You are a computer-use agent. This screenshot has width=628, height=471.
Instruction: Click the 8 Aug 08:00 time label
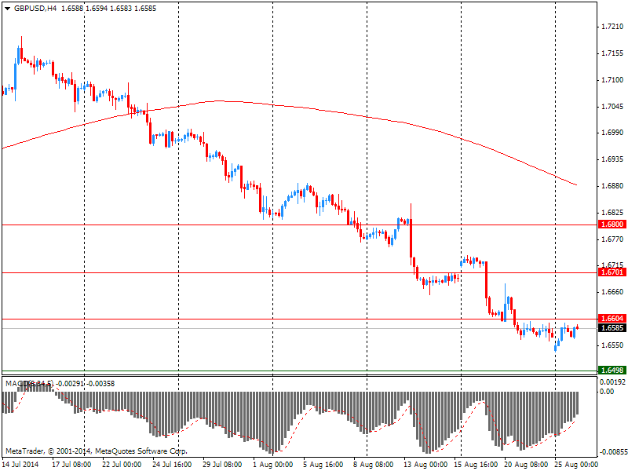[x=374, y=465]
